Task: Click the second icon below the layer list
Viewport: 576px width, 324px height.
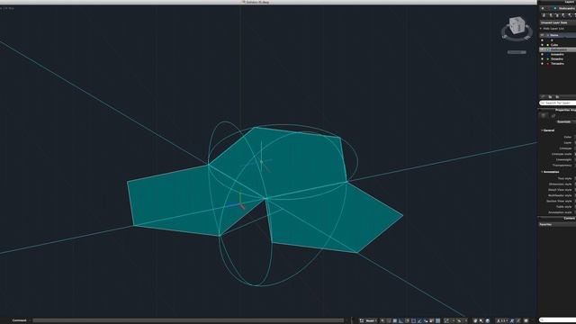Action: (x=550, y=96)
